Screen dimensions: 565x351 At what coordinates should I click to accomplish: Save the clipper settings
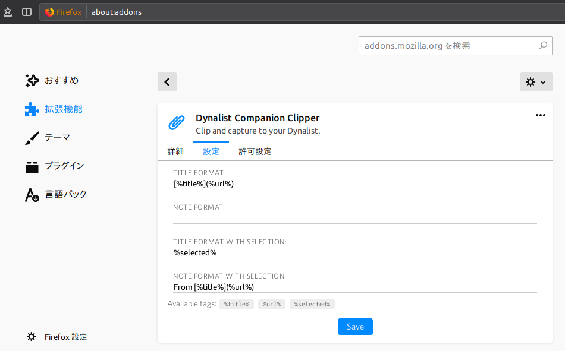point(355,327)
